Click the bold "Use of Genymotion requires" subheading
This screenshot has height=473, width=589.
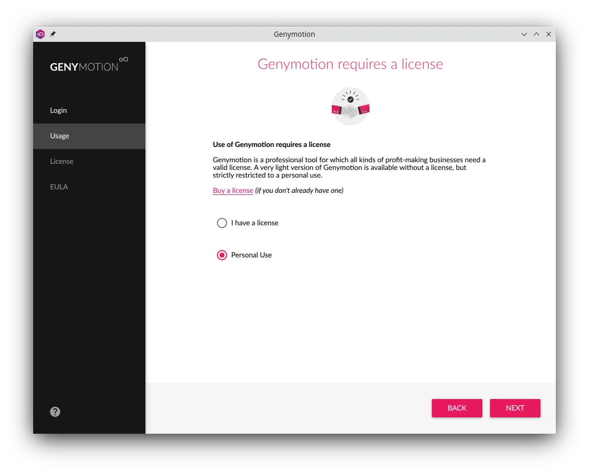(x=272, y=144)
